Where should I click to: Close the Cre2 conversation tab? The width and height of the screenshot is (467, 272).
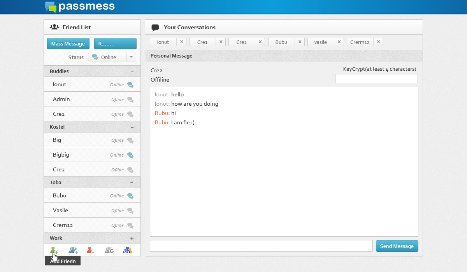click(x=260, y=42)
